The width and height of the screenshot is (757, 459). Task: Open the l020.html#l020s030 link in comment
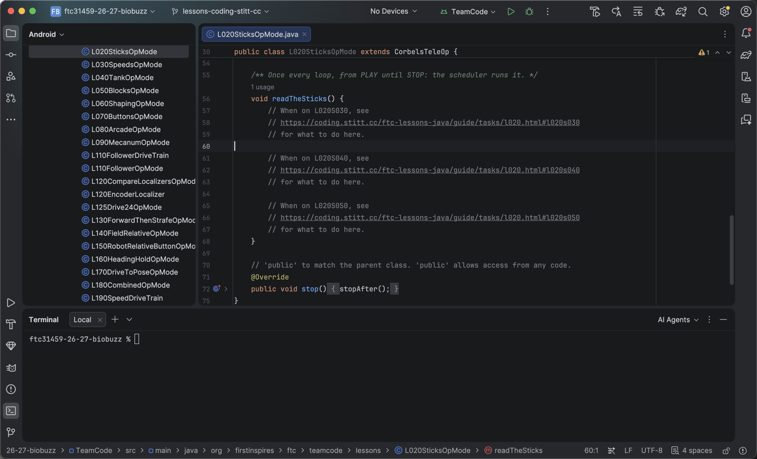(430, 123)
